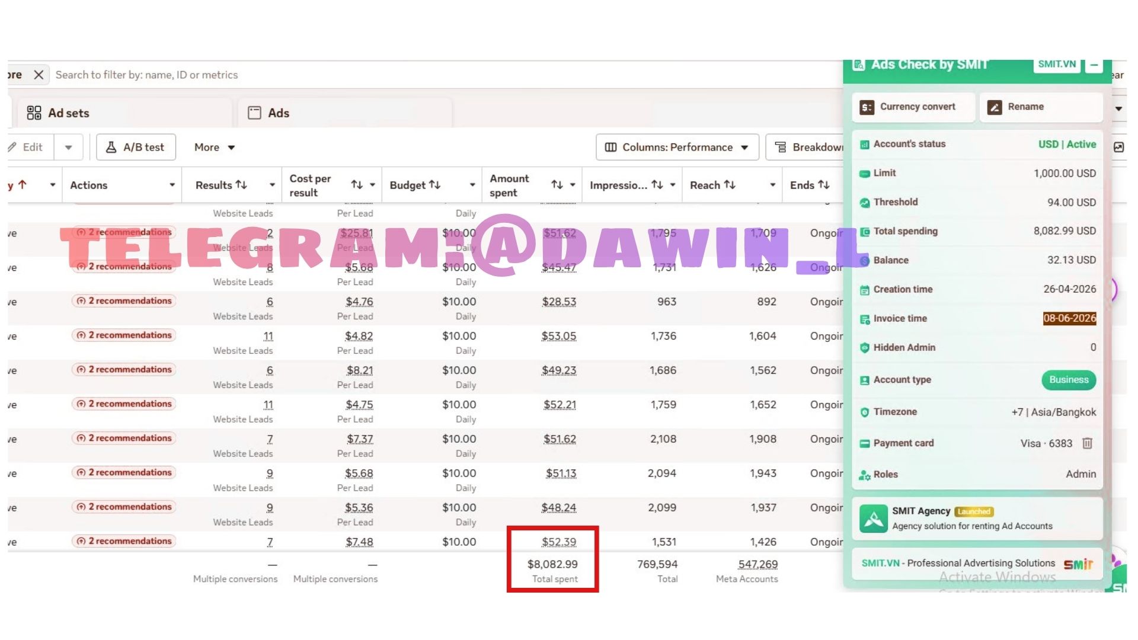Click the Edit button
The width and height of the screenshot is (1138, 640).
pos(31,147)
